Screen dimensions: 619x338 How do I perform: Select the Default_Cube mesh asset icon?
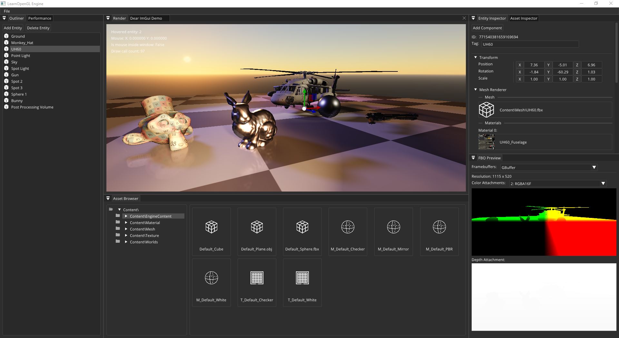tap(211, 227)
